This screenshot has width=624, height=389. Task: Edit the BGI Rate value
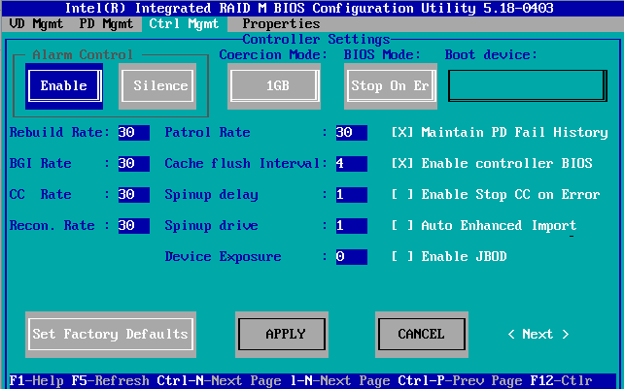pyautogui.click(x=134, y=164)
